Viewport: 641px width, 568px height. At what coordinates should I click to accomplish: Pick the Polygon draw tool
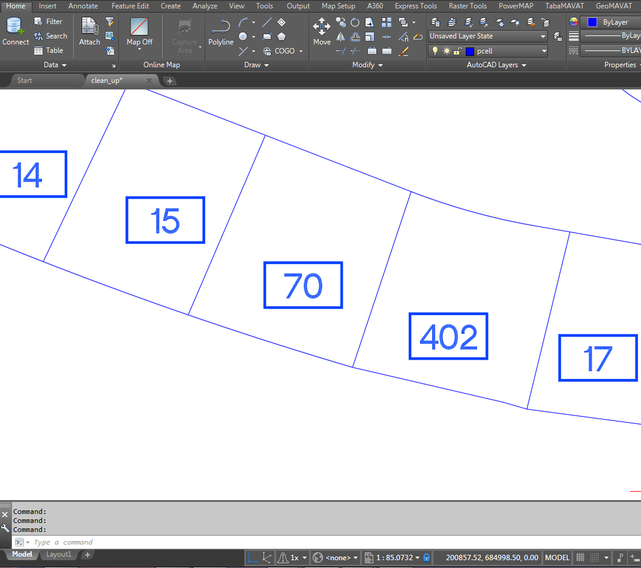pyautogui.click(x=281, y=37)
